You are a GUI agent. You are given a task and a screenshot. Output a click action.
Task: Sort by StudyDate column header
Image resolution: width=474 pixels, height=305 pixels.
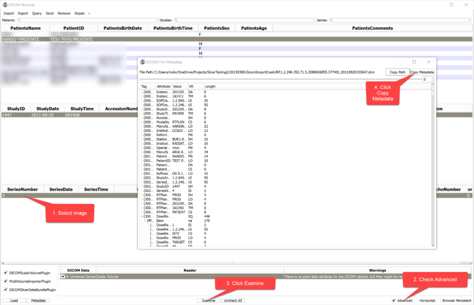pos(47,108)
